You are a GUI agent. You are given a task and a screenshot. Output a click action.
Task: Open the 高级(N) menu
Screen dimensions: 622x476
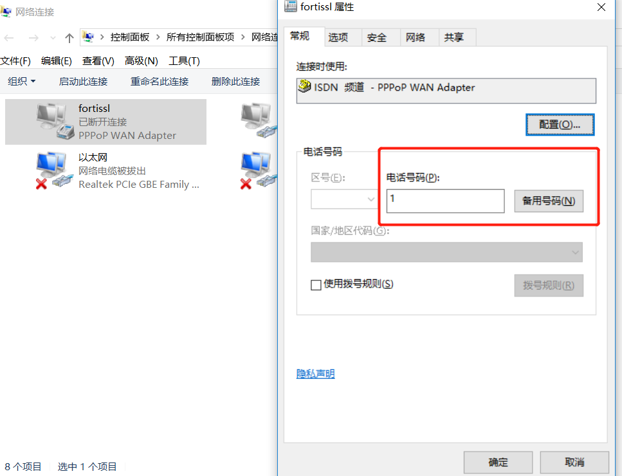[x=142, y=61]
